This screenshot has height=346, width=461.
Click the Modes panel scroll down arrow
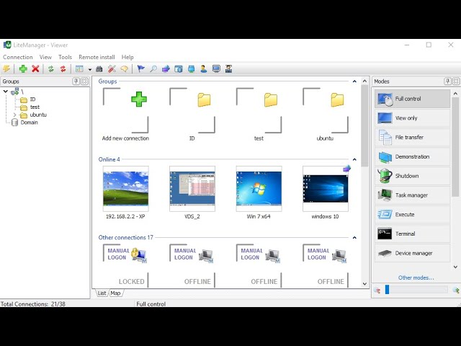(455, 267)
